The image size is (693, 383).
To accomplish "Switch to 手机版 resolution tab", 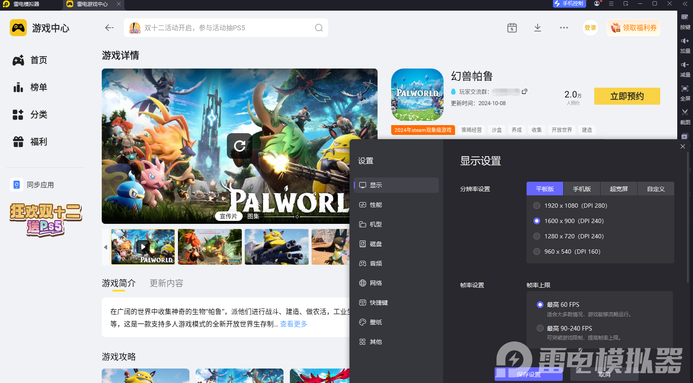I will 582,189.
